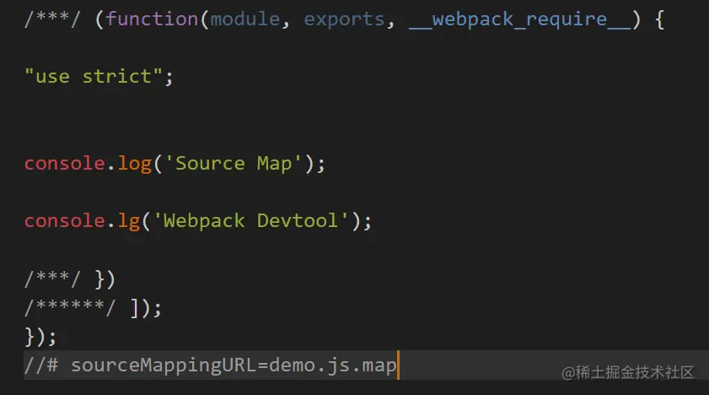This screenshot has height=395, width=709.
Task: Click the 'module' parameter
Action: [245, 19]
